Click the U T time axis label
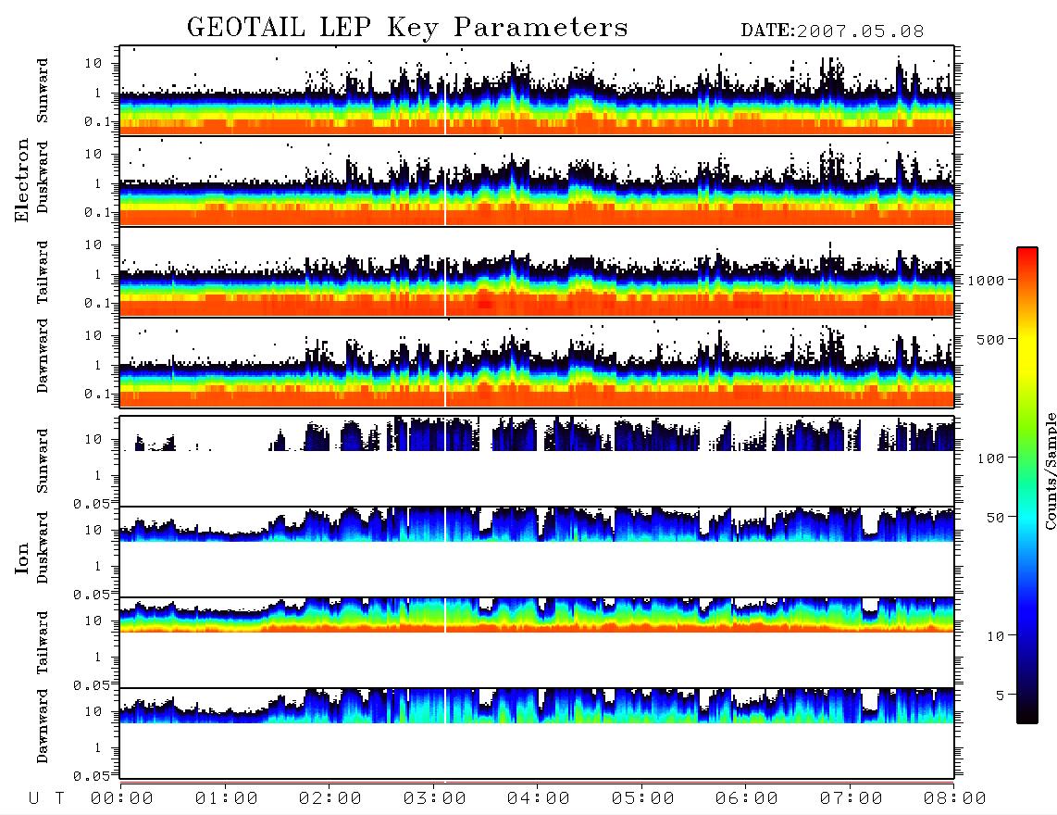Screen dimensions: 1057x815 (x=46, y=799)
